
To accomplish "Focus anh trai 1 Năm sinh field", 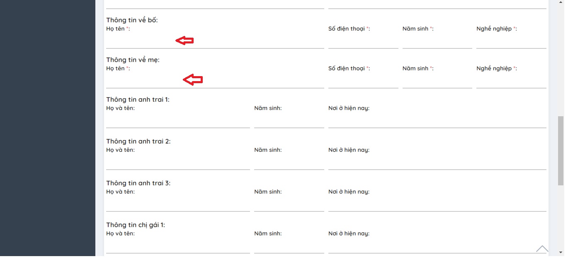I will [x=289, y=121].
